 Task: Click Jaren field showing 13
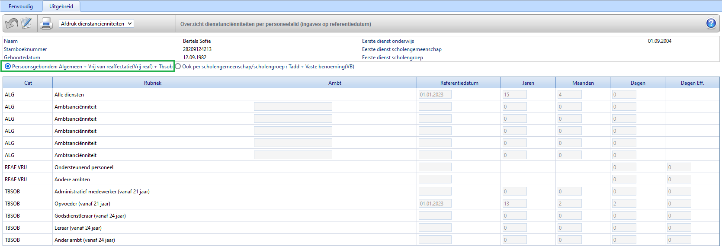point(515,203)
